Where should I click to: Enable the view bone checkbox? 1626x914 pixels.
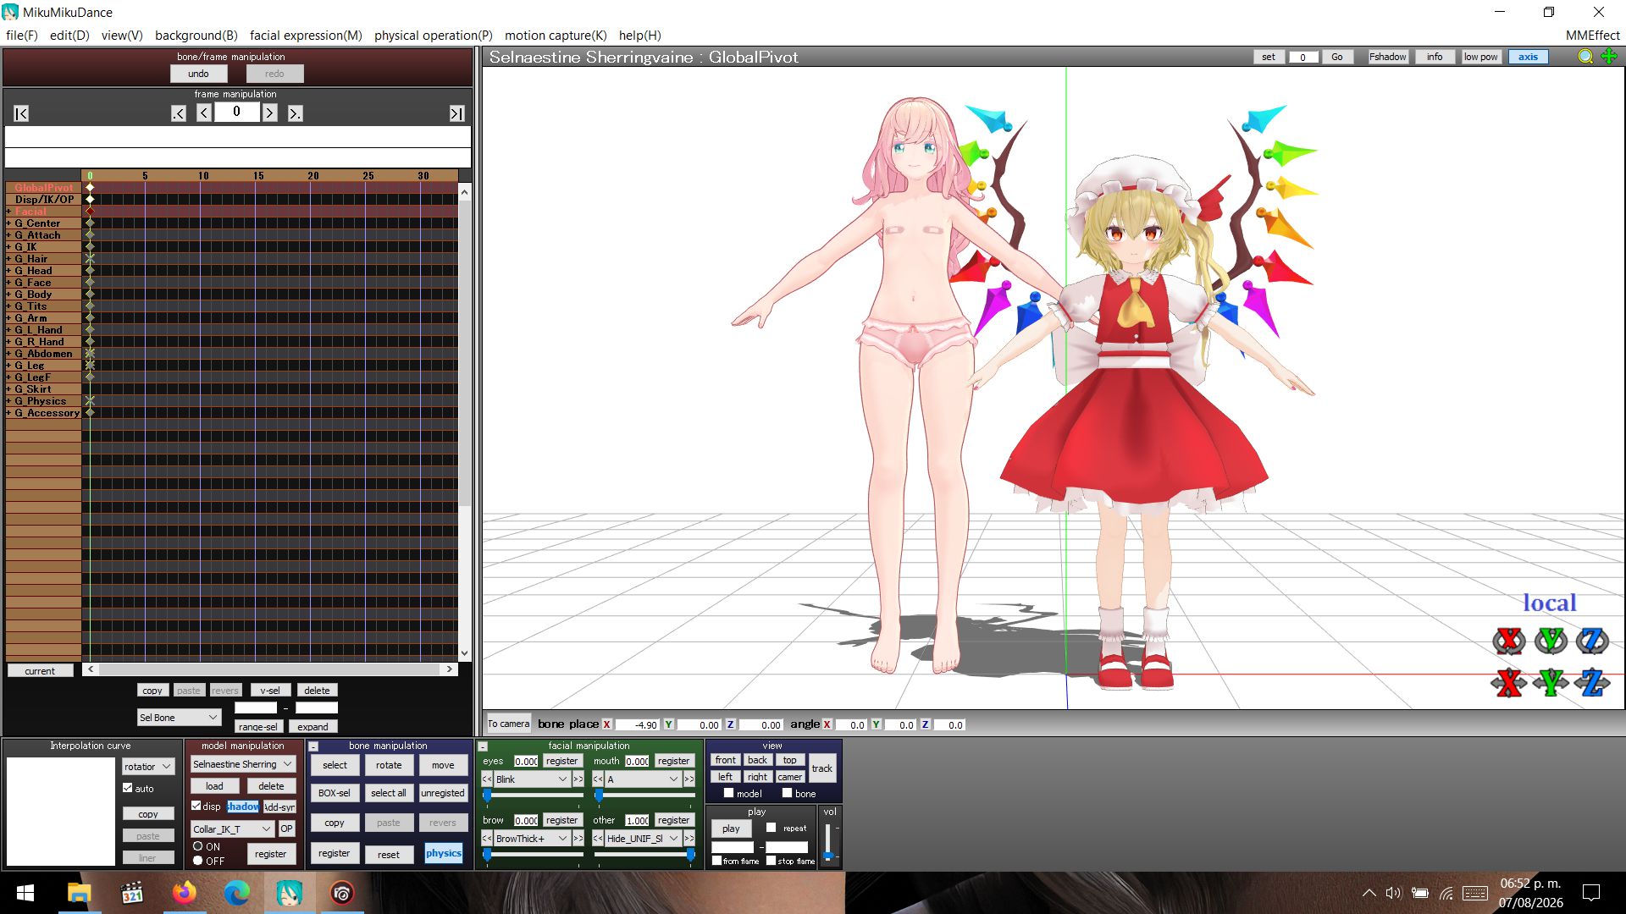coord(787,793)
